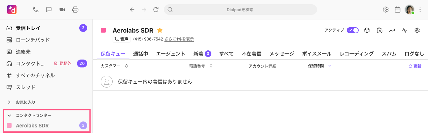Click into the Dialpad search field
This screenshot has height=133, width=428.
click(240, 10)
